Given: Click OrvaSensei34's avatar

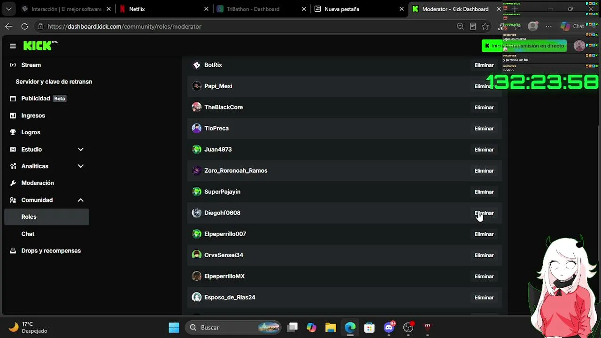Looking at the screenshot, I should pos(197,255).
